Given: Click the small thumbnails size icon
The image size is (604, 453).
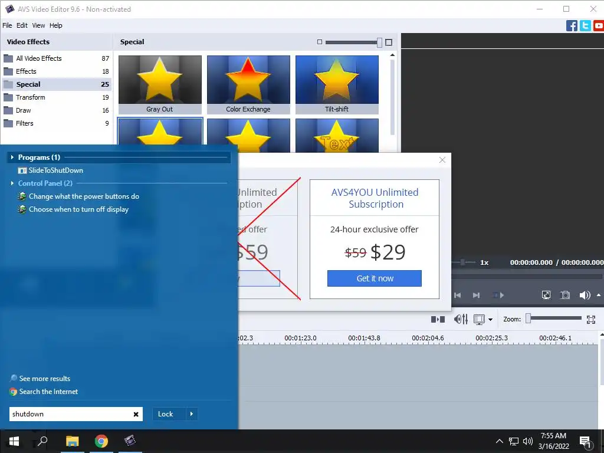Looking at the screenshot, I should 319,42.
